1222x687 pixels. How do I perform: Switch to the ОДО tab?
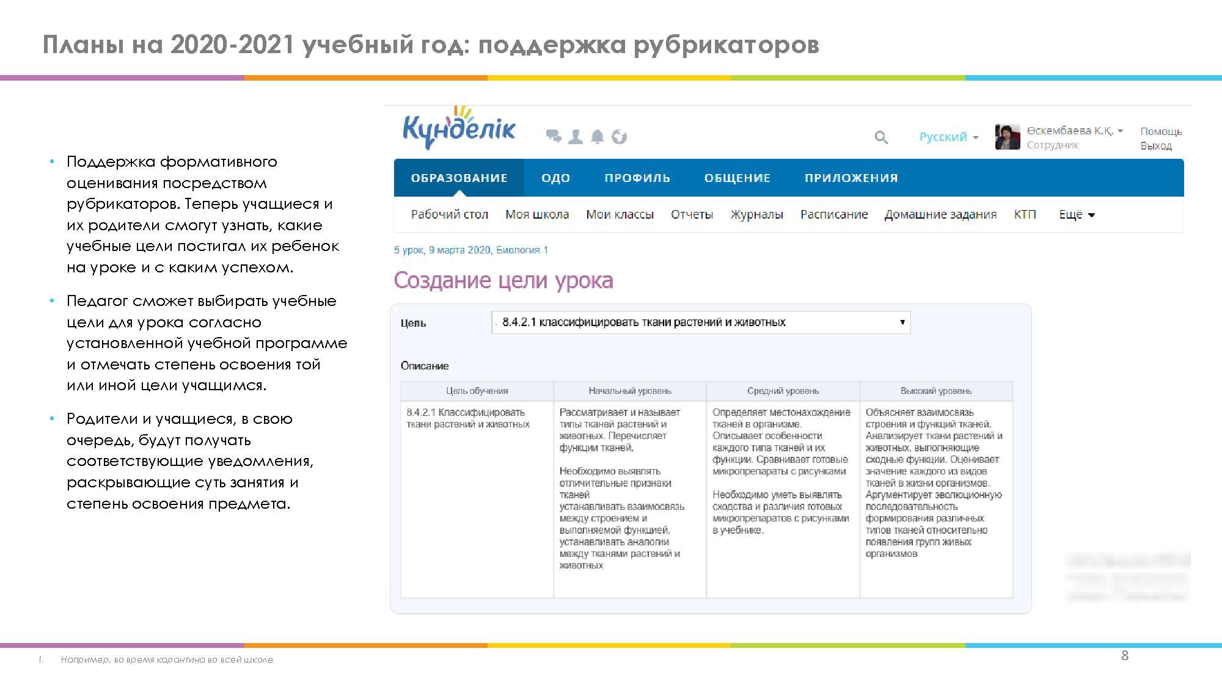(555, 178)
